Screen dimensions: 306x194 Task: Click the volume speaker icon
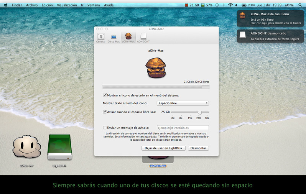[x=236, y=5]
